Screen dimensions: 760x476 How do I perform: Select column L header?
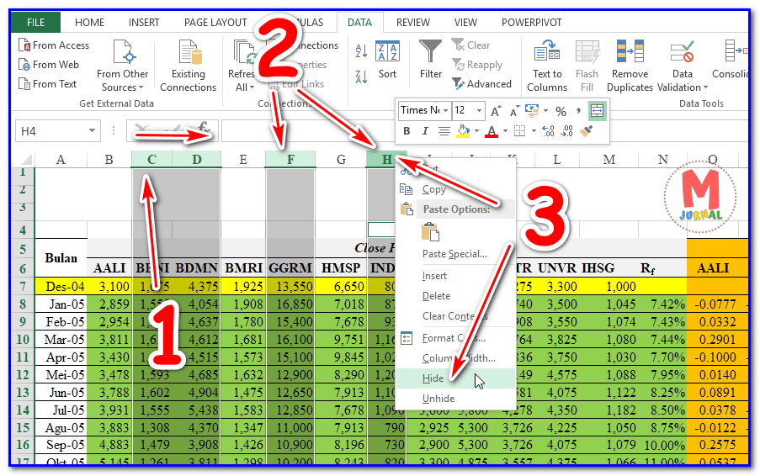click(556, 159)
